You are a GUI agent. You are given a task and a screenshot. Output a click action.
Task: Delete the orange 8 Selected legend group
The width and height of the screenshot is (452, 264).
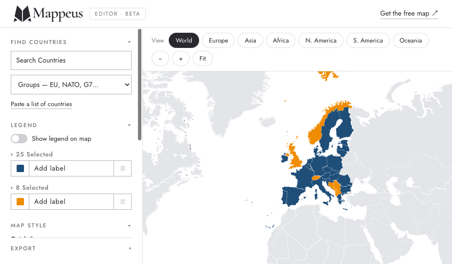point(122,201)
